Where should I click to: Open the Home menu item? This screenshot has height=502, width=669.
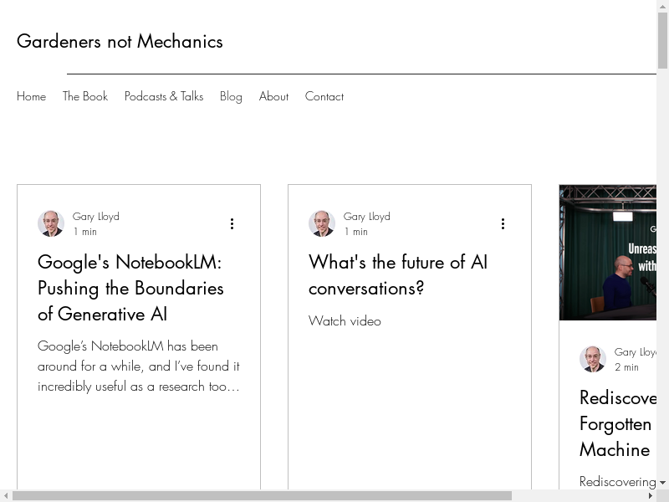31,96
